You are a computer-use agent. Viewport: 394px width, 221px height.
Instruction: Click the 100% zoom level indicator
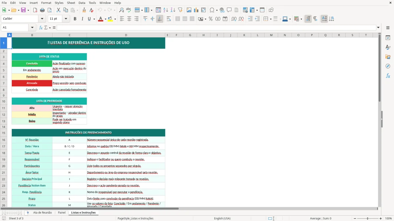click(x=388, y=218)
